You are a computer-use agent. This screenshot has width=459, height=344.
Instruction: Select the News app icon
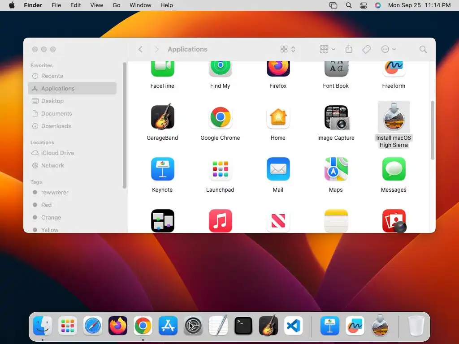[x=278, y=221]
